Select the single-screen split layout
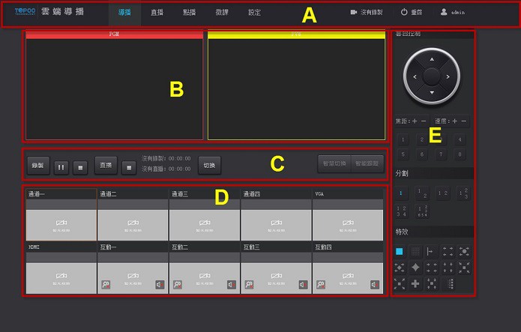Viewport: 521px width, 332px height. (400, 193)
